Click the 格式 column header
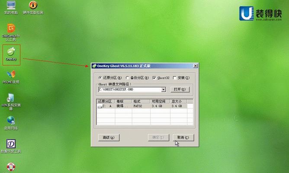Screen dimensions: 289x173 click(141, 101)
